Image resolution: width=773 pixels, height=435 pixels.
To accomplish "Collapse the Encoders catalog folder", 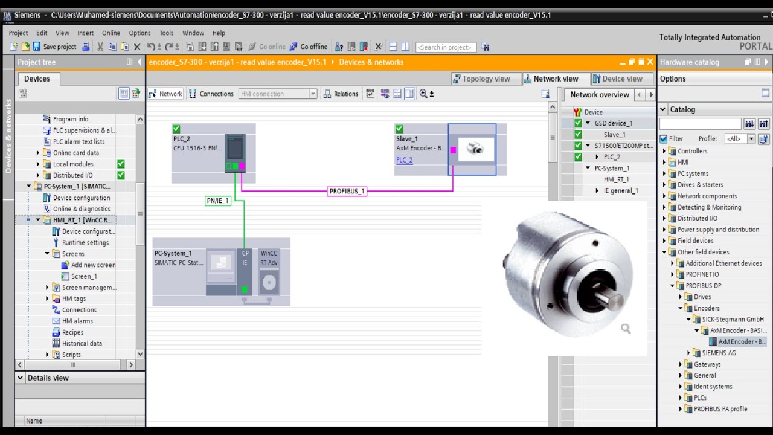I will point(681,308).
